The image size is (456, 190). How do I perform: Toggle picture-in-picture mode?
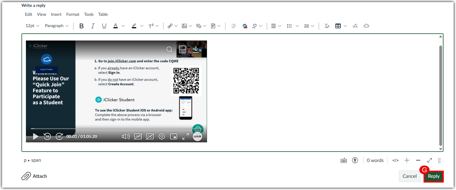[174, 136]
